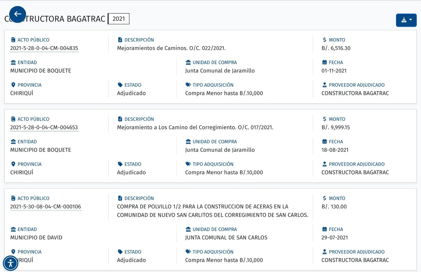
Task: Click Entidad building icon above Municipio de David
Action: pyautogui.click(x=13, y=229)
